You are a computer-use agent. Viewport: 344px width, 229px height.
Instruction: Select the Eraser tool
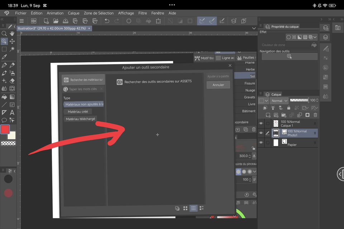coord(12,81)
